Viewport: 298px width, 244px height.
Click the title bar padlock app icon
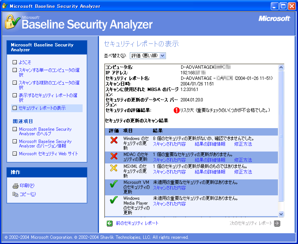pos(5,6)
